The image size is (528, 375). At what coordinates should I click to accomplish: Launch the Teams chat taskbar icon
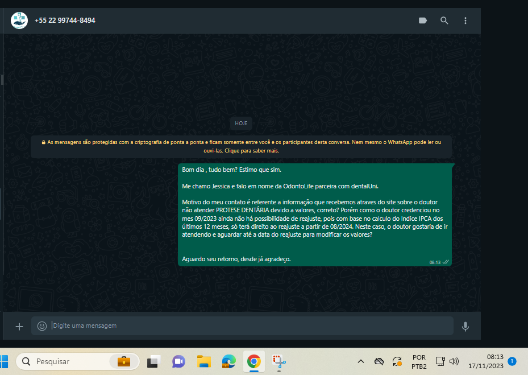click(x=178, y=361)
